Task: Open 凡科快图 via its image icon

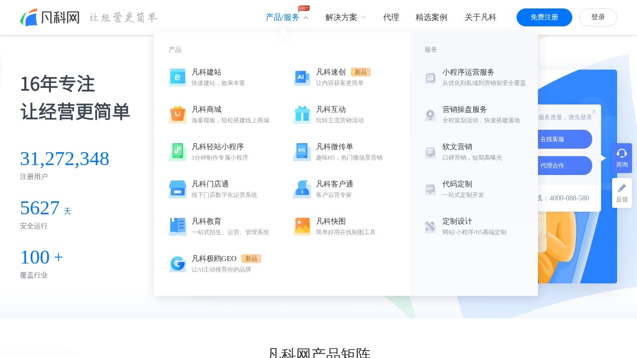Action: [x=302, y=226]
